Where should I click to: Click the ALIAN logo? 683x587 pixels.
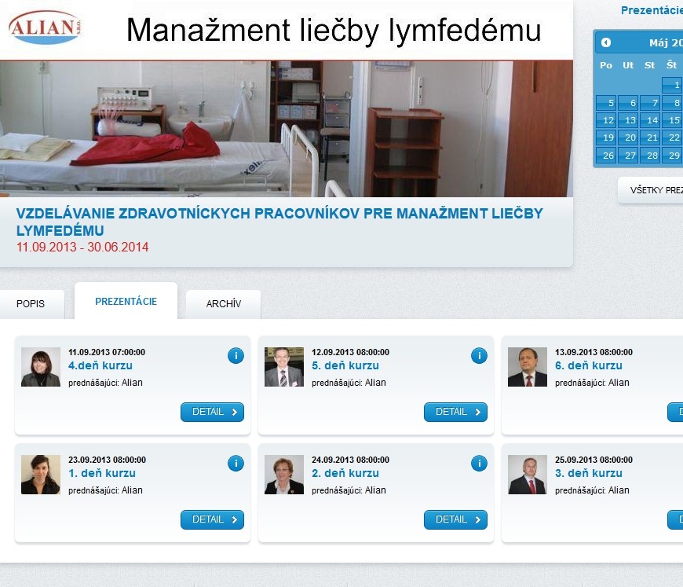pos(45,28)
